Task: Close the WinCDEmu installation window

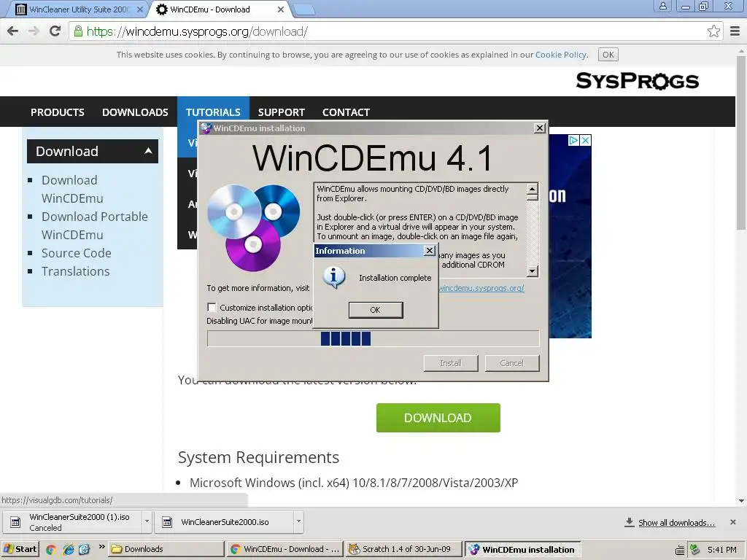Action: pyautogui.click(x=539, y=128)
